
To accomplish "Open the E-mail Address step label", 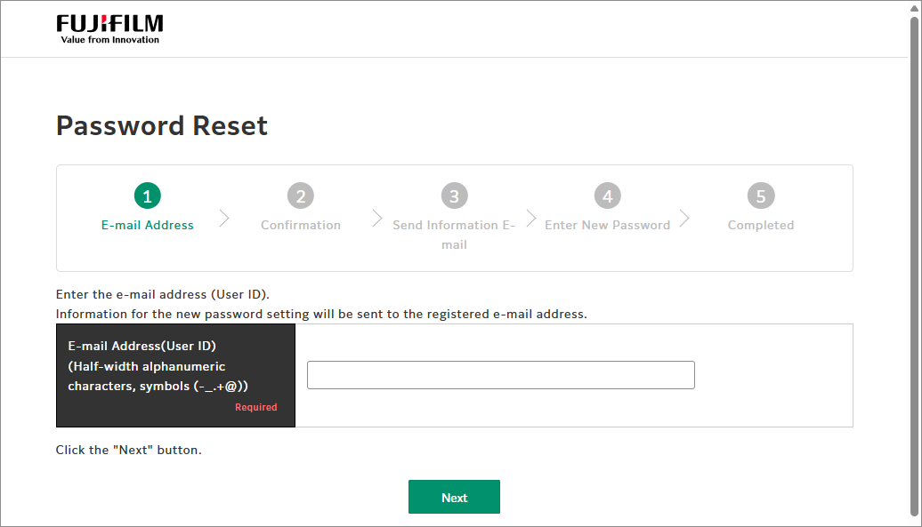I will pos(148,226).
